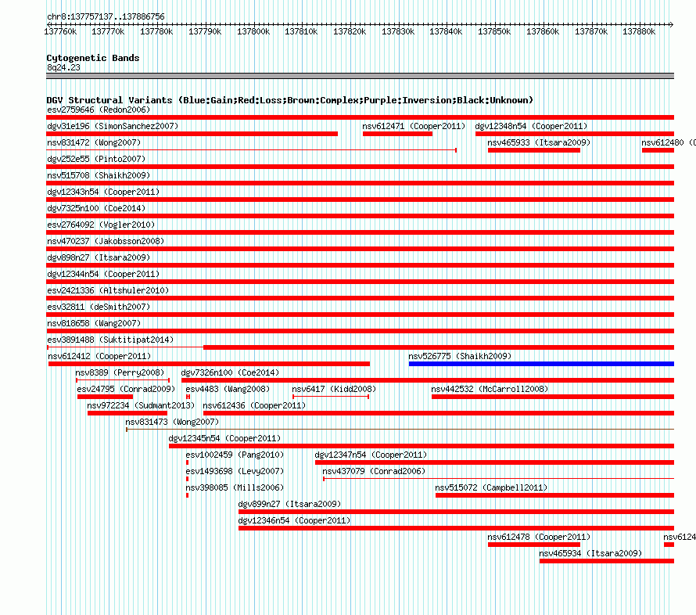Click ruler position 137760k

[x=60, y=31]
